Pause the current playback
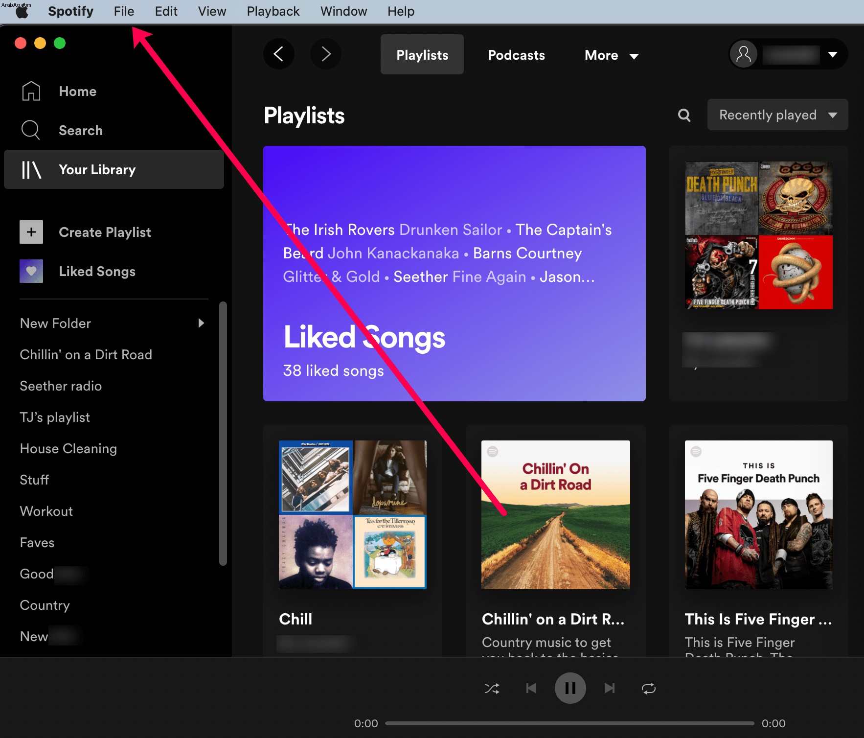This screenshot has width=864, height=738. point(570,688)
